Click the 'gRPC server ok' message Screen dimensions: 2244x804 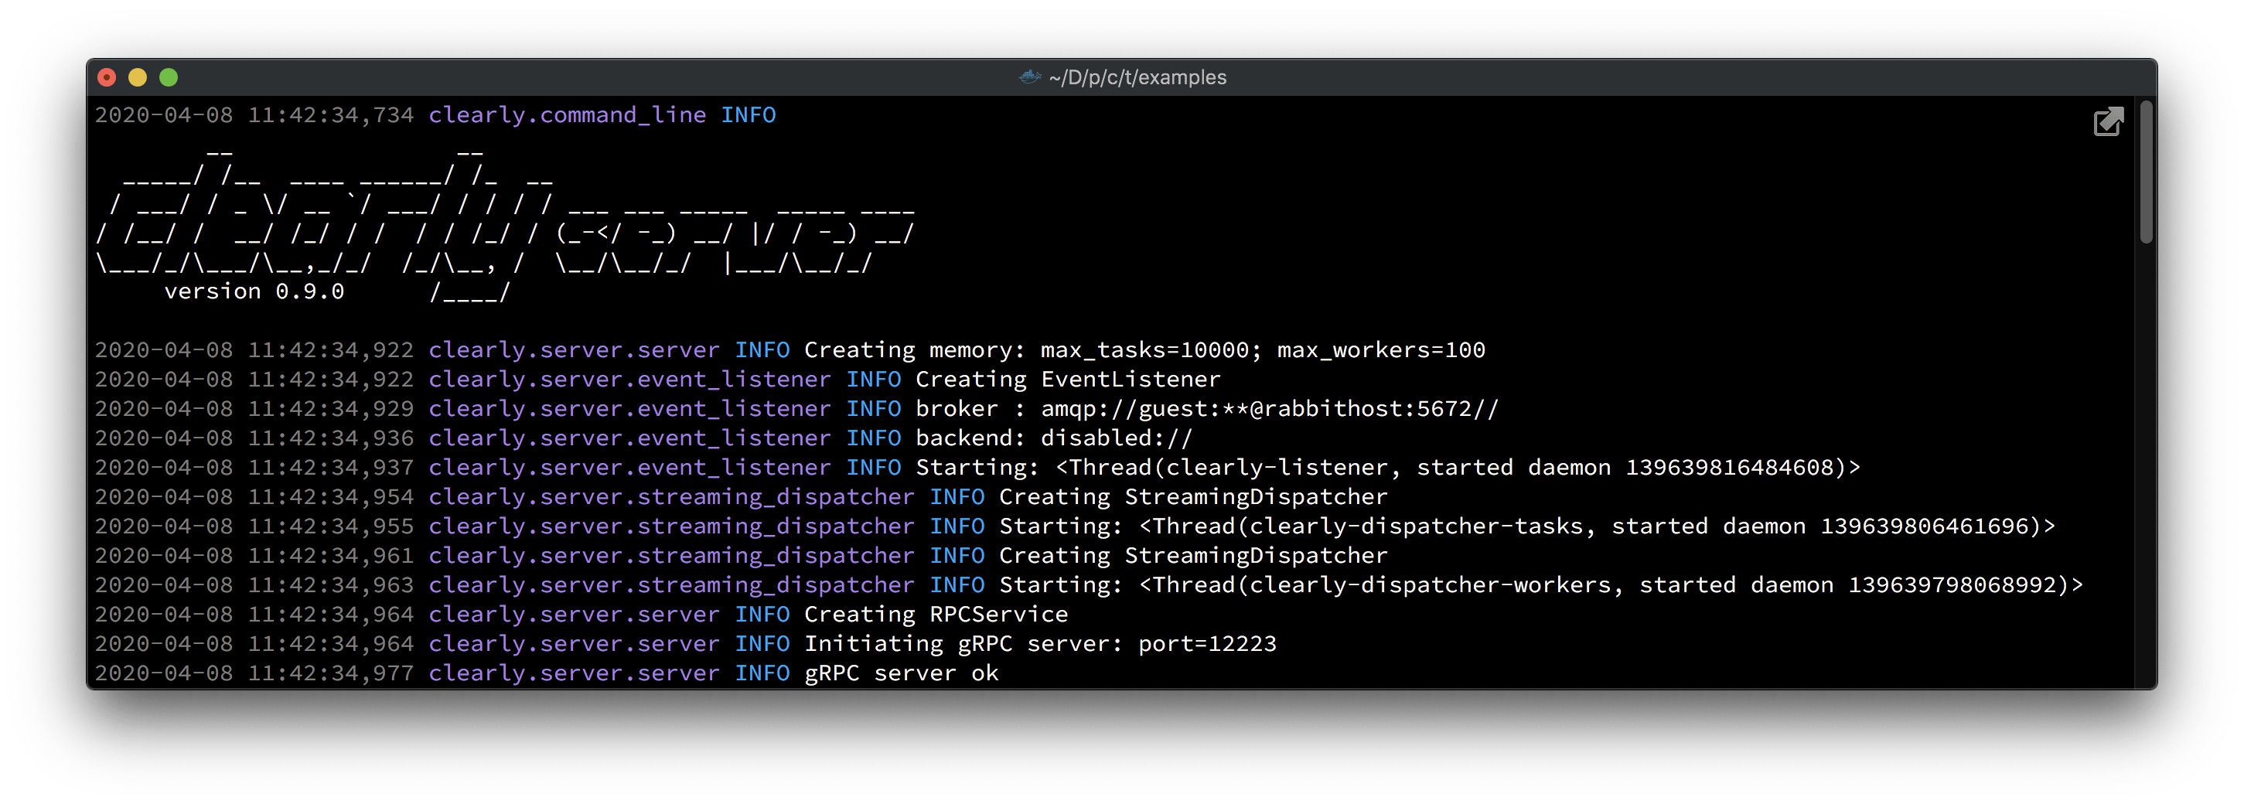(901, 673)
